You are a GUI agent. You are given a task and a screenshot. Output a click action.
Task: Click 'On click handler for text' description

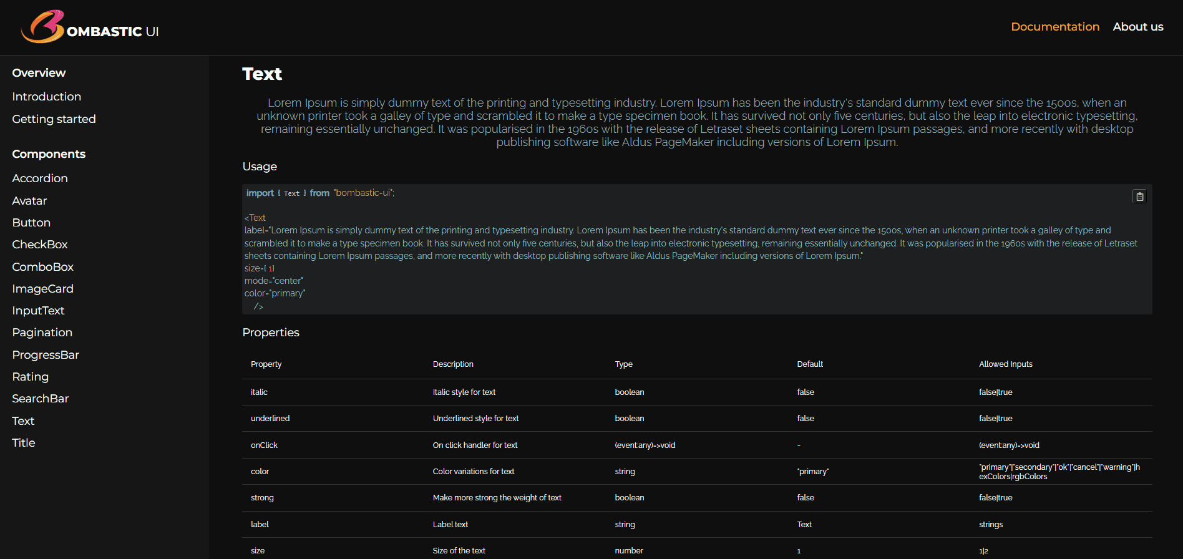click(x=475, y=445)
